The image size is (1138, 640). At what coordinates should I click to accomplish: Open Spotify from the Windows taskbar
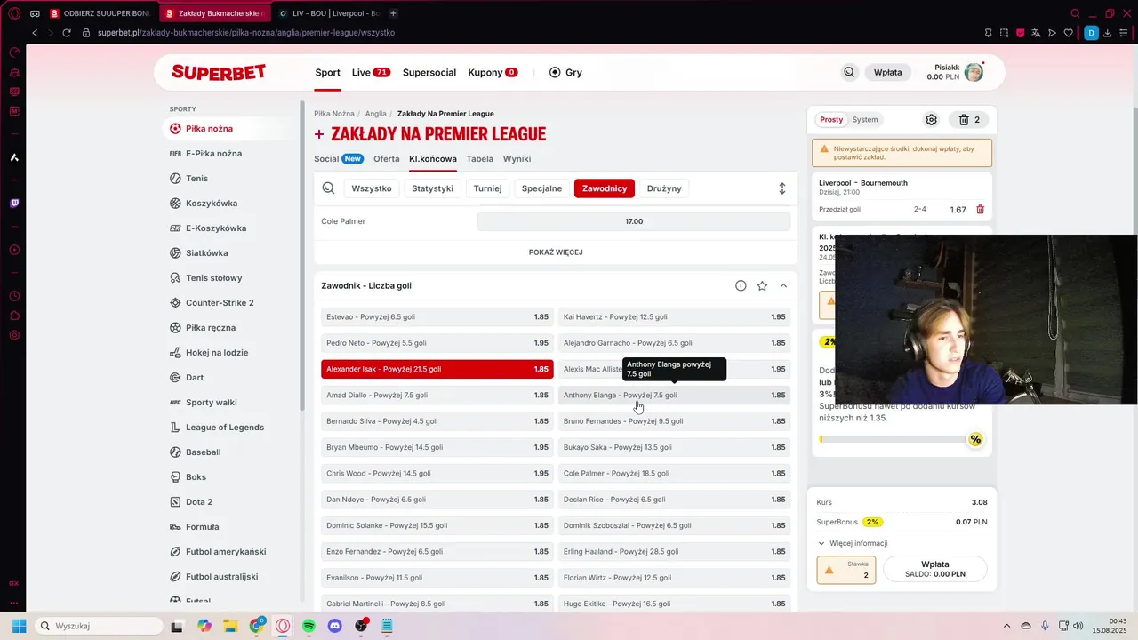tap(309, 626)
